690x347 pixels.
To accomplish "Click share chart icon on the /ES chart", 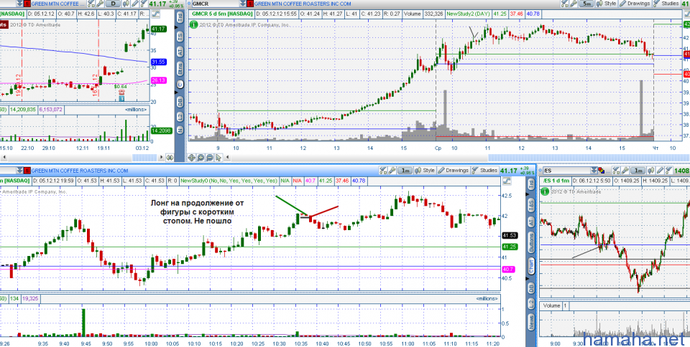I will coord(616,171).
